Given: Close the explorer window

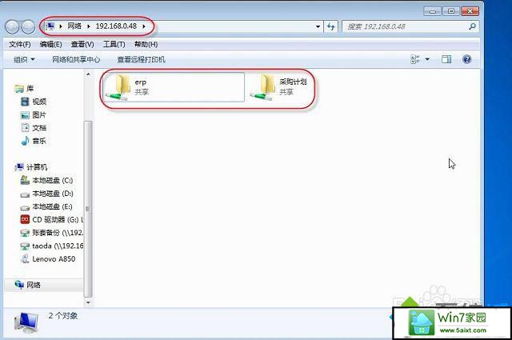Looking at the screenshot, I should 470,11.
